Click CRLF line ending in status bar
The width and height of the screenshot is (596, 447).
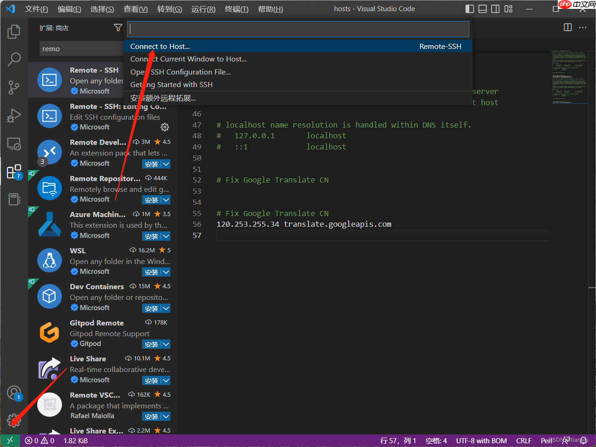523,440
